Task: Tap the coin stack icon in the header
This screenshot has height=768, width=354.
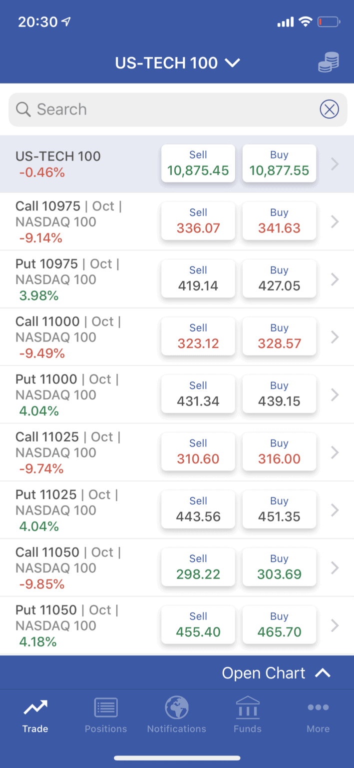Action: pos(328,62)
